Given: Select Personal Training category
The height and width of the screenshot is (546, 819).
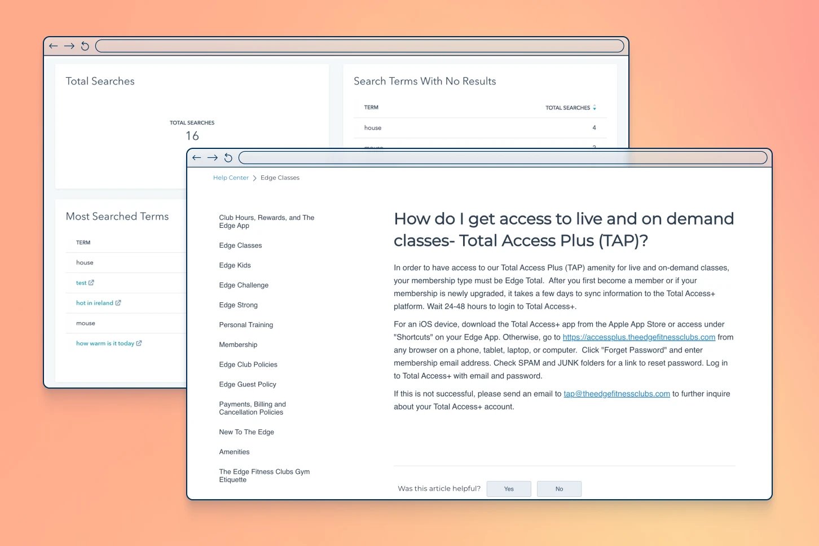Looking at the screenshot, I should [x=246, y=325].
